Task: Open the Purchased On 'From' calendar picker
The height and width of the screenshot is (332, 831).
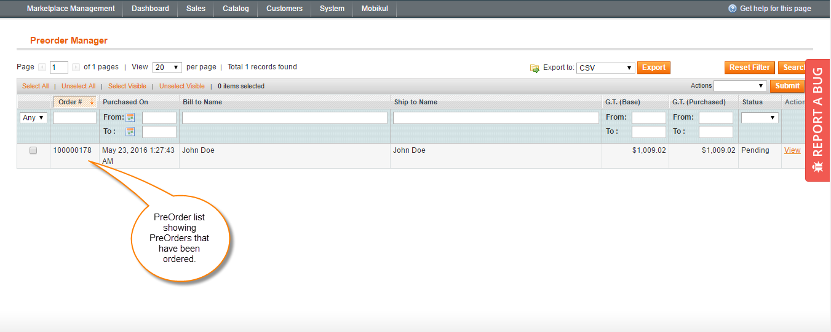Action: [x=130, y=118]
